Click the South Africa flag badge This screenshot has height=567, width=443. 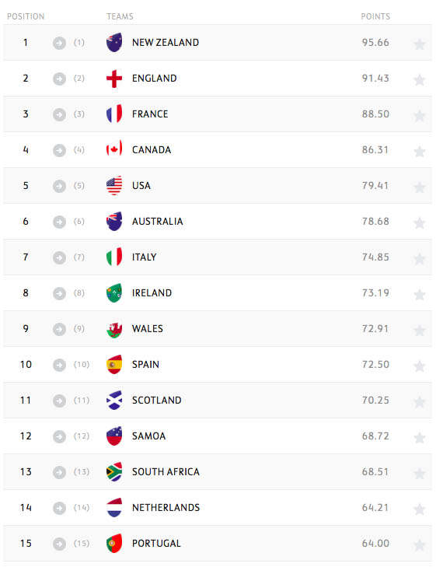pos(114,472)
